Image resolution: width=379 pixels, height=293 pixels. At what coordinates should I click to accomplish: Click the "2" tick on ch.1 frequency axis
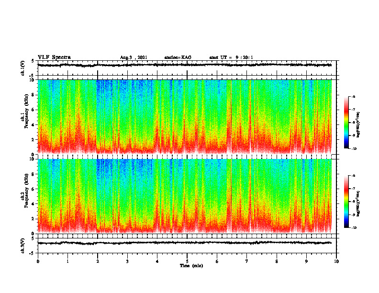click(33, 140)
